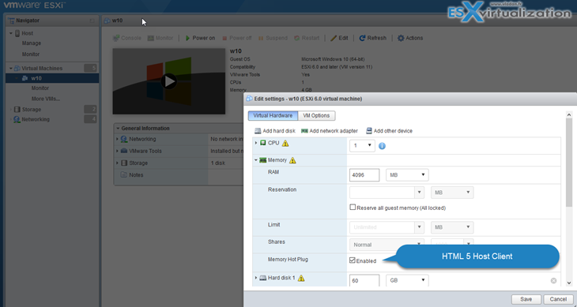Expand the Hard disk 1 row
577x307 pixels.
point(256,278)
